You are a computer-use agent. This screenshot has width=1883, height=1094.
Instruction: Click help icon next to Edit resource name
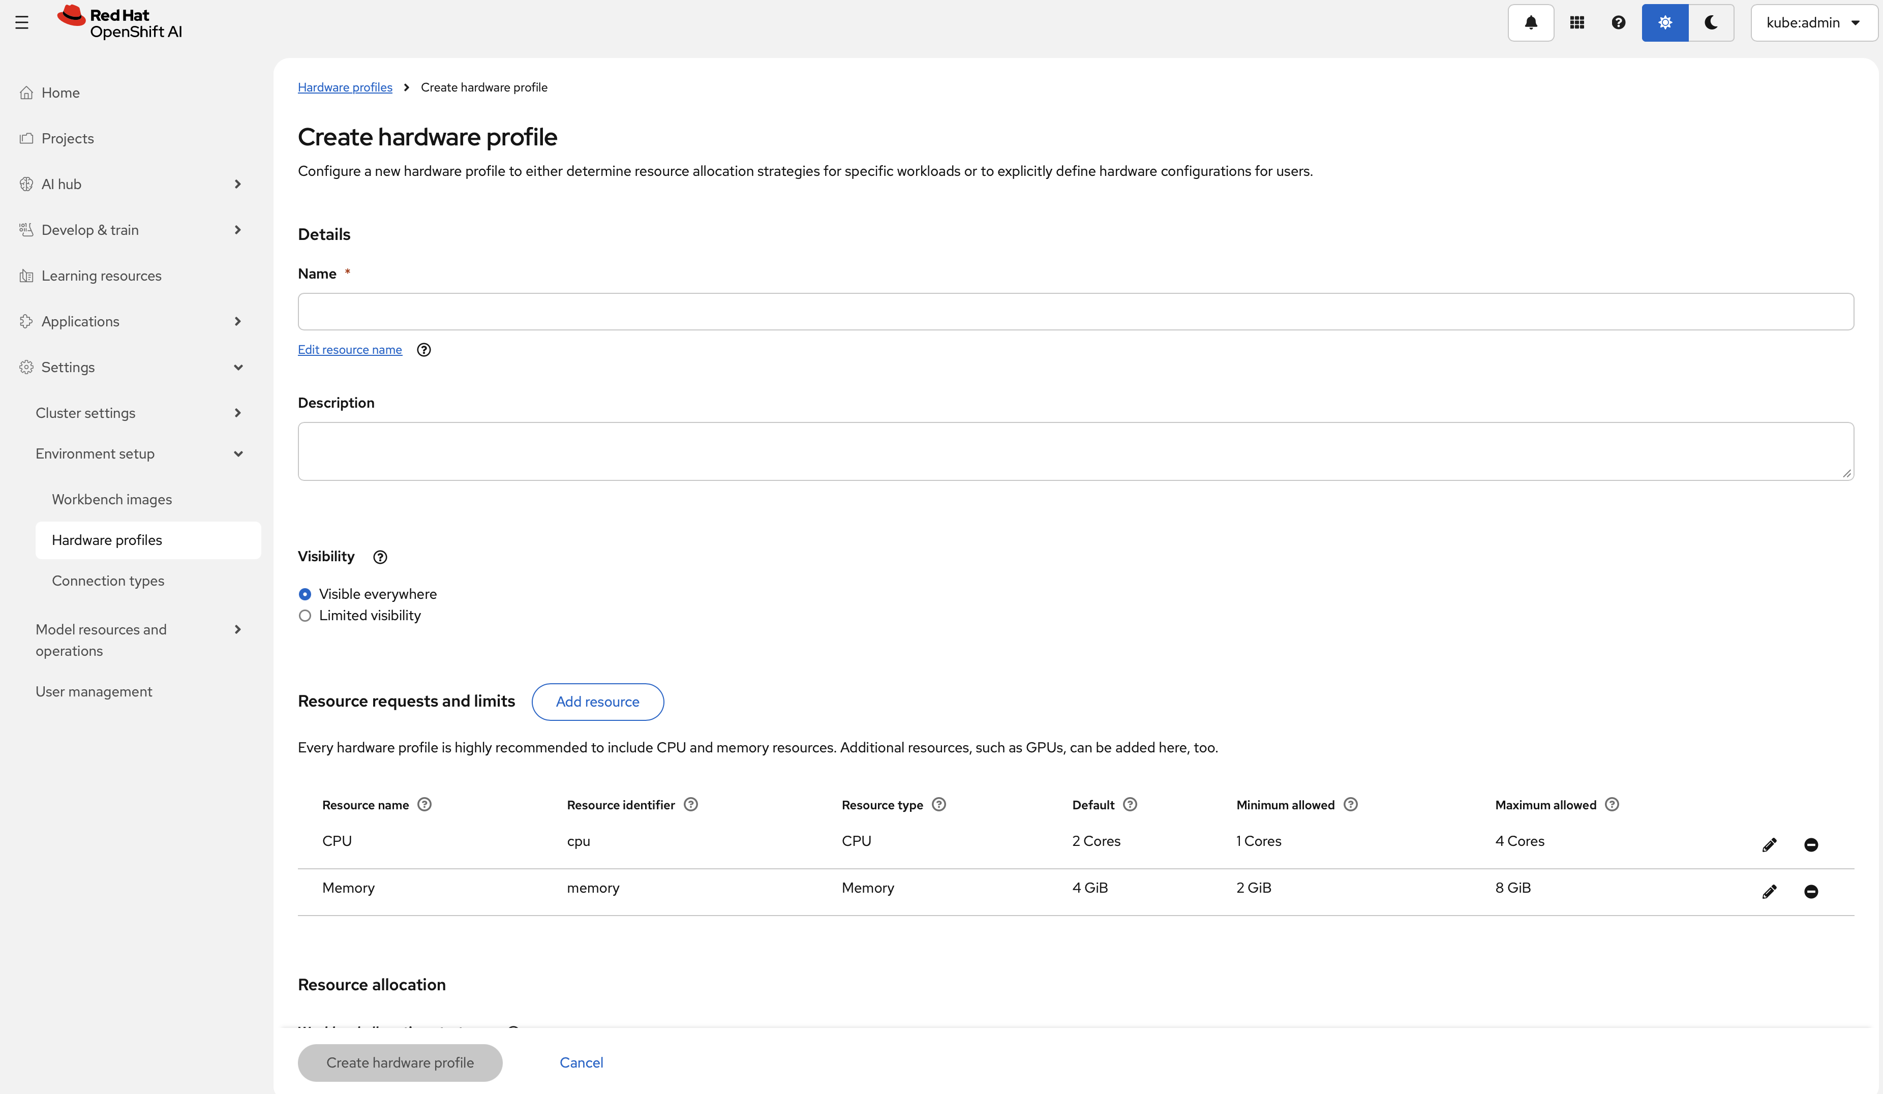(423, 350)
